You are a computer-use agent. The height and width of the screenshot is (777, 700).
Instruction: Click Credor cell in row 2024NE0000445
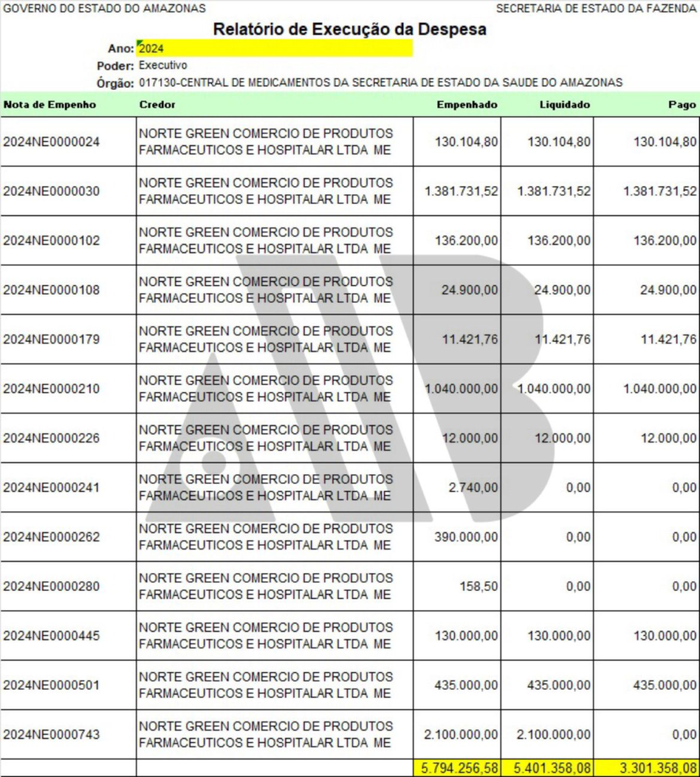tap(275, 635)
